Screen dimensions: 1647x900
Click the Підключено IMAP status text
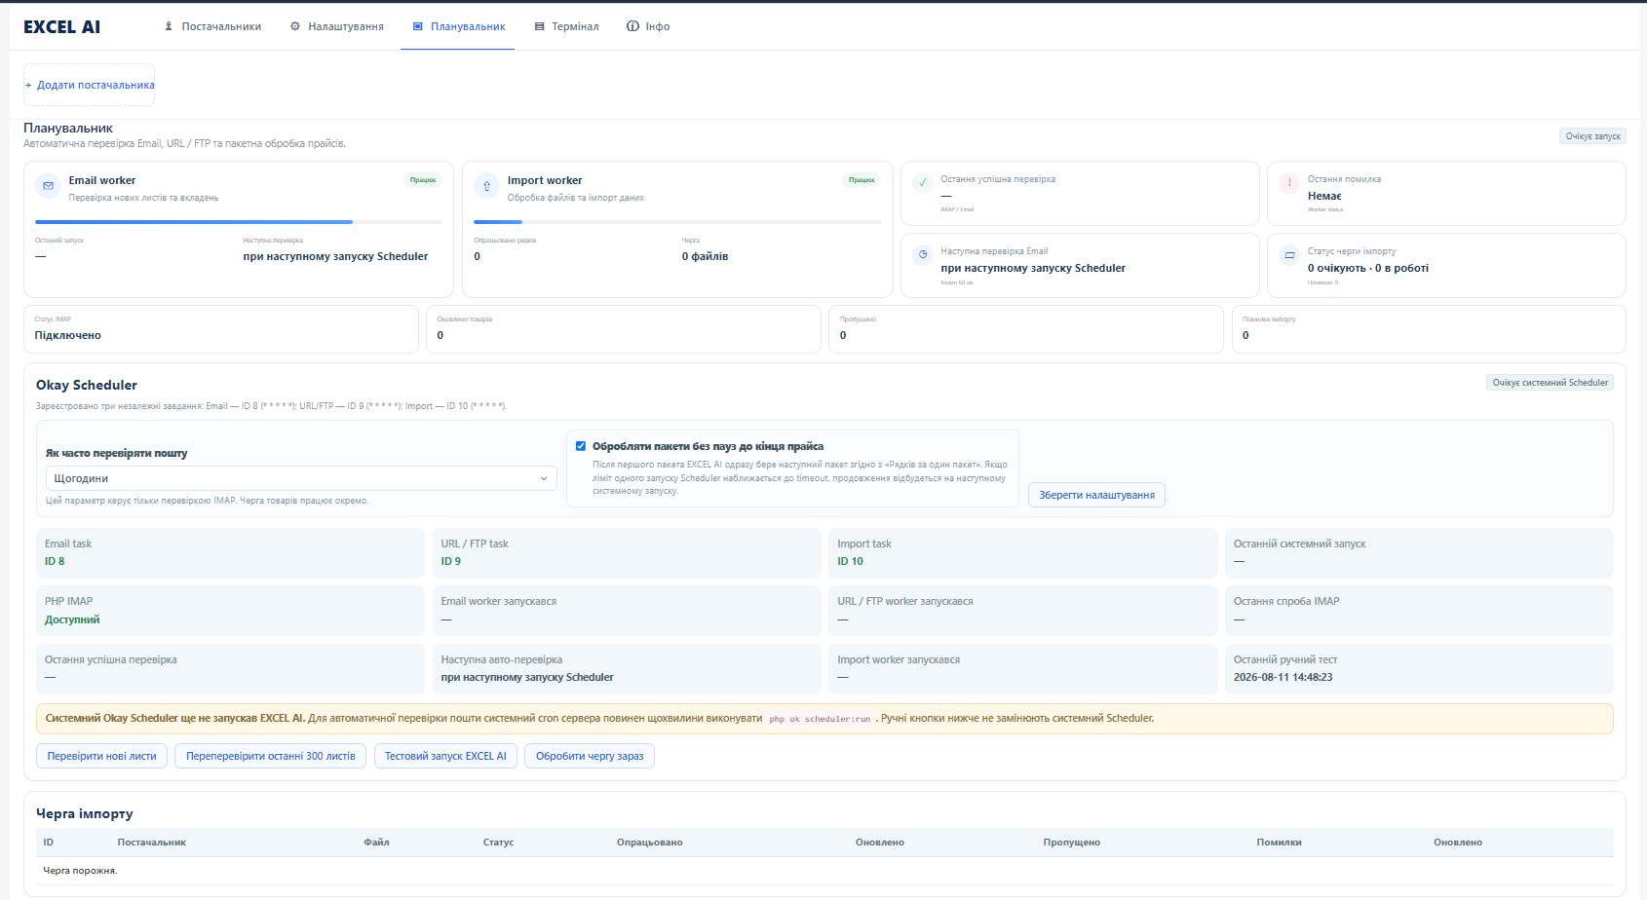68,335
